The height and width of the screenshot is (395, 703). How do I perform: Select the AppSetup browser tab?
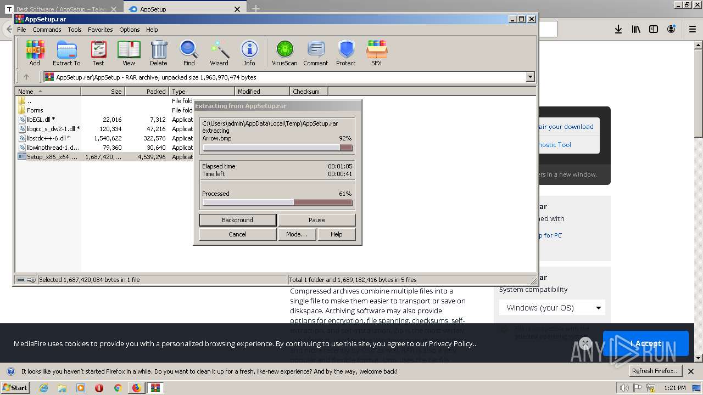(x=185, y=9)
